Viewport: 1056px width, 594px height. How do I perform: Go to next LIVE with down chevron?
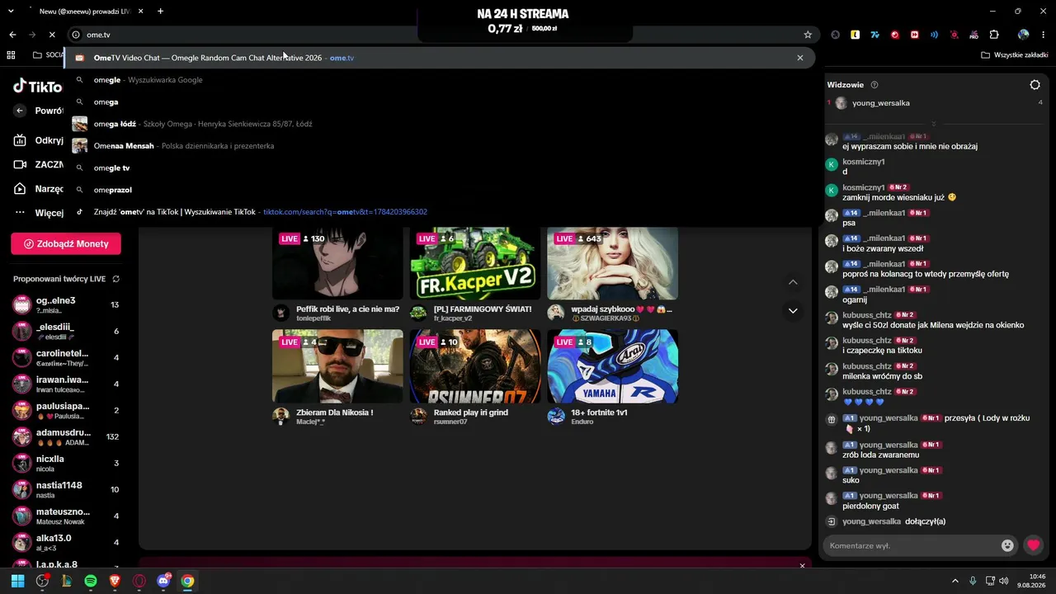click(793, 311)
